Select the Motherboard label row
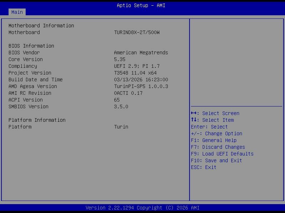 pos(24,32)
